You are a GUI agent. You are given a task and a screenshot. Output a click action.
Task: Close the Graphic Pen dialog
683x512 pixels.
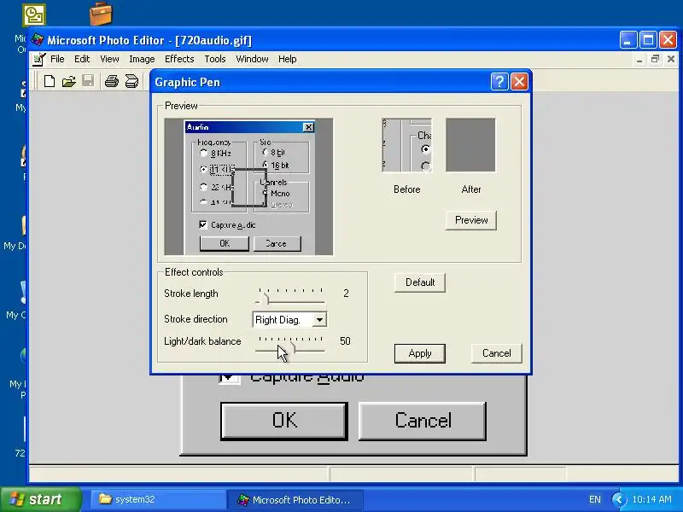[519, 81]
